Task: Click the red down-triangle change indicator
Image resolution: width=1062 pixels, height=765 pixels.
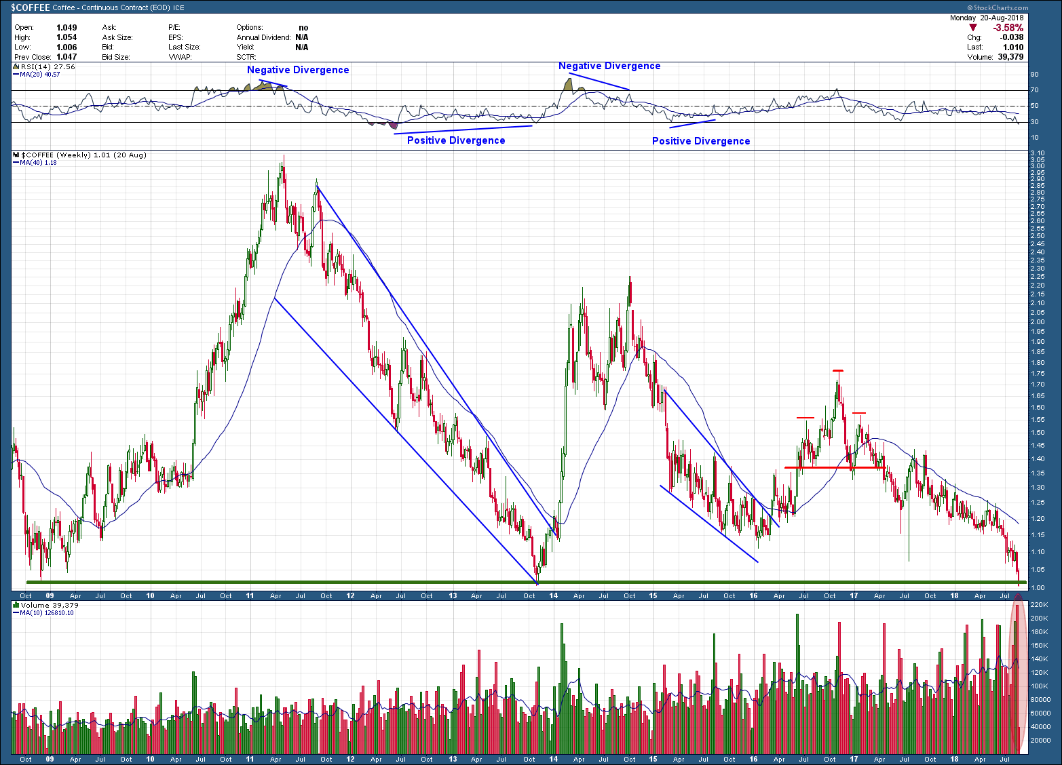Action: pyautogui.click(x=973, y=28)
